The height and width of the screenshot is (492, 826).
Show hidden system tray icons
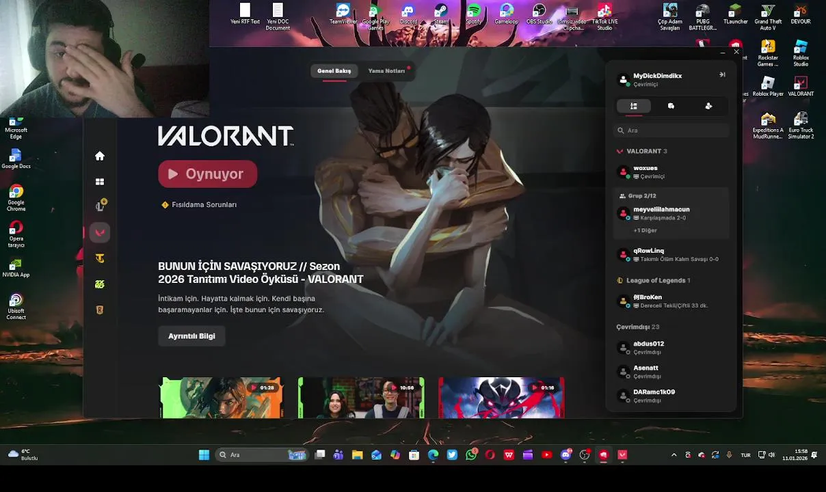pos(674,455)
